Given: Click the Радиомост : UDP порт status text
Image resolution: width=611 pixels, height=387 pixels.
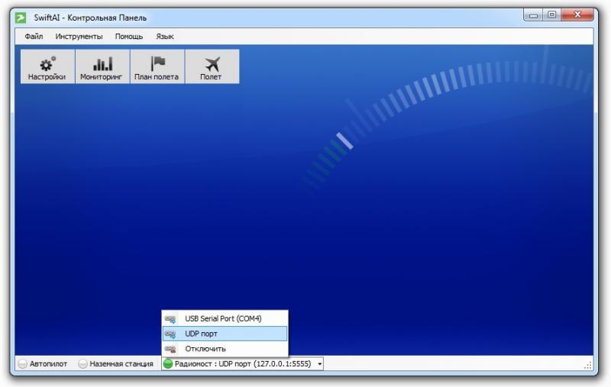Looking at the screenshot, I should tap(244, 364).
